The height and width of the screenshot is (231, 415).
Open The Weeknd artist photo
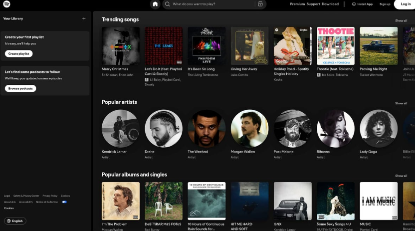tap(207, 129)
